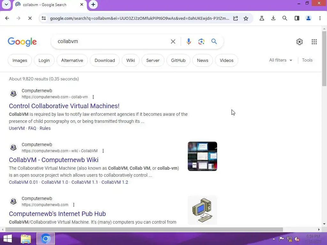Go back to the previous page
Viewport: 327px width, 245px height.
(x=7, y=18)
